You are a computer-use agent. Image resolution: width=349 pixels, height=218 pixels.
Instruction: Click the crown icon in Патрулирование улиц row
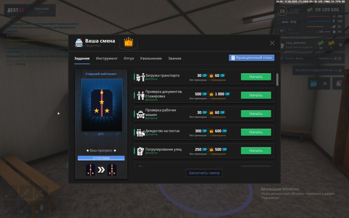click(x=211, y=150)
